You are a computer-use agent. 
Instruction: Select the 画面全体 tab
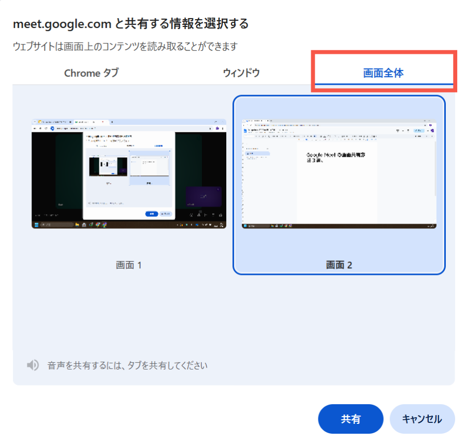tap(383, 73)
